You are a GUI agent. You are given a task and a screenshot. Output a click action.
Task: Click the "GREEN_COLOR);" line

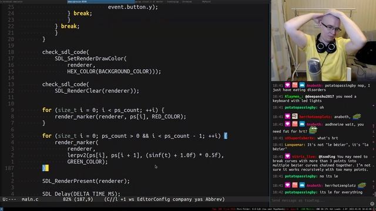click(x=88, y=162)
